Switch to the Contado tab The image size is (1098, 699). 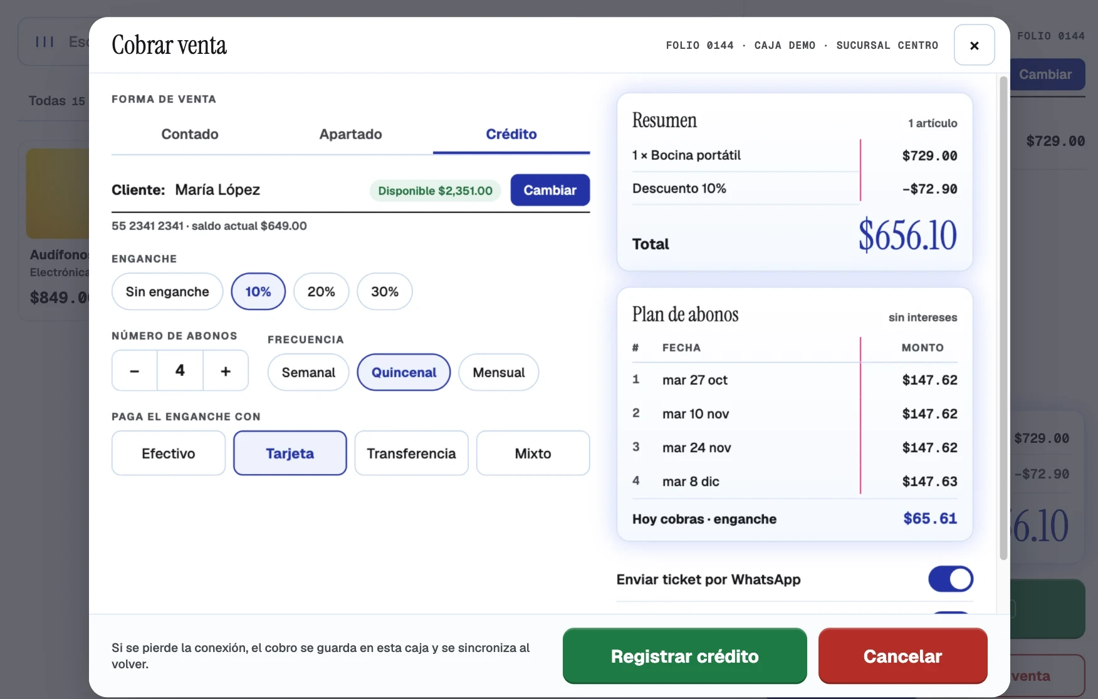(190, 134)
